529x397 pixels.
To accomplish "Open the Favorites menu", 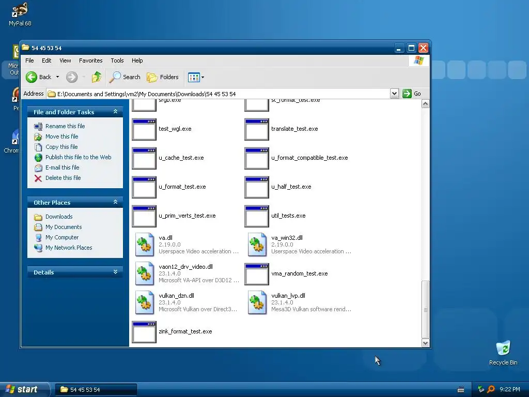I will pos(91,60).
